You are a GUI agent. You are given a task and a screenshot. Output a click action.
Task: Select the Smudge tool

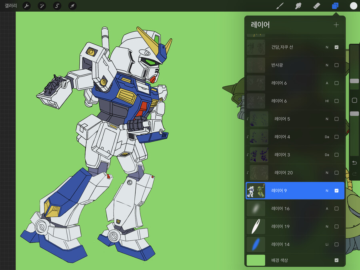[298, 6]
